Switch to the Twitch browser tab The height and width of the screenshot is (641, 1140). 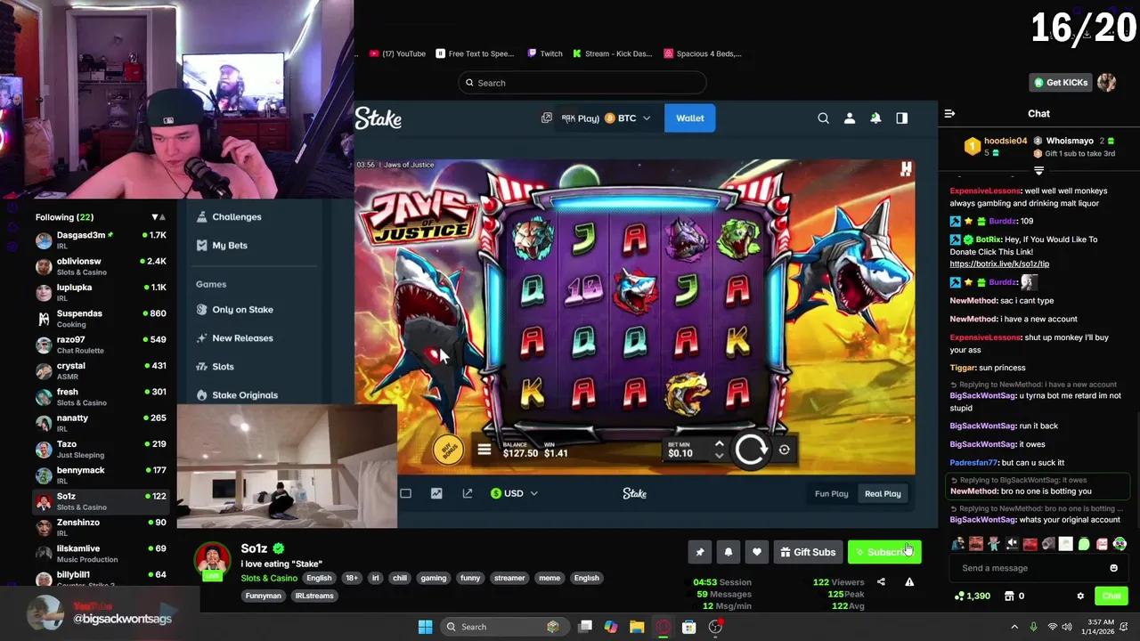(x=545, y=53)
